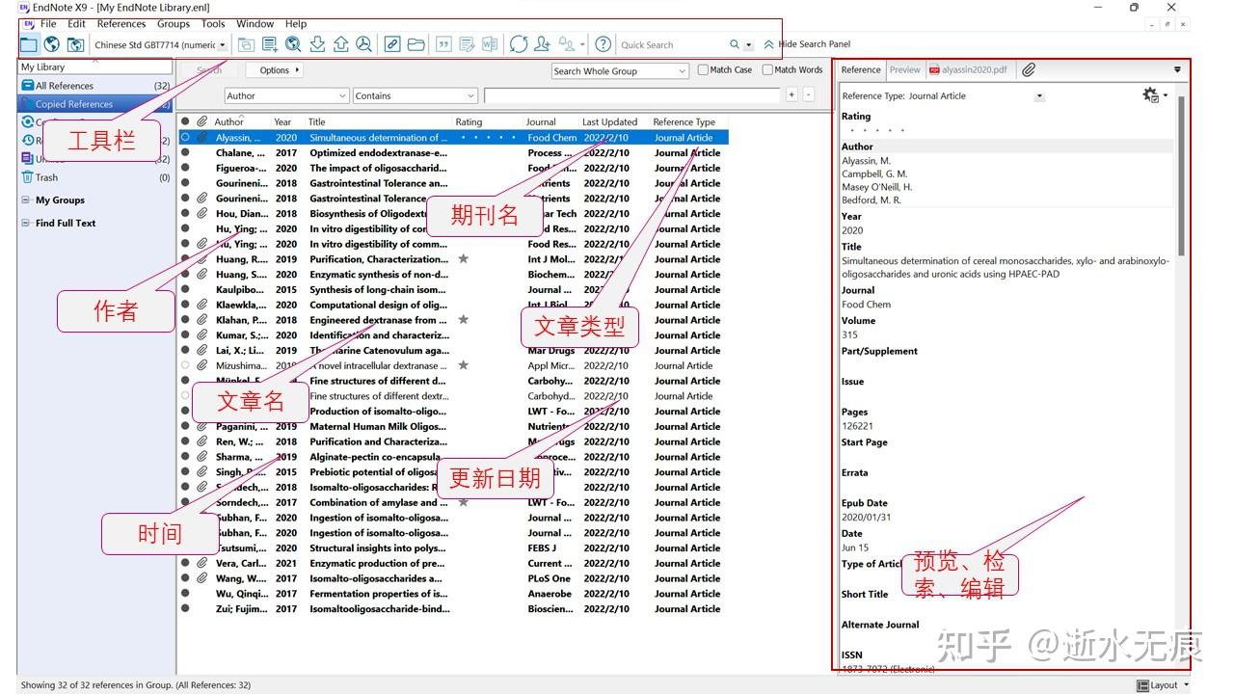
Task: Choose Integrated Library & Online Search Mode icon
Action: coord(75,44)
